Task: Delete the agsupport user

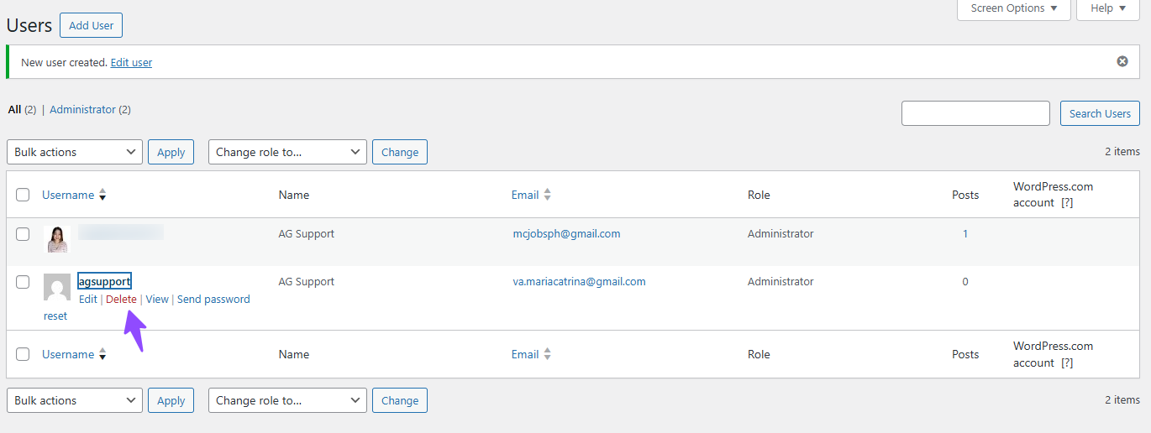Action: pos(121,300)
